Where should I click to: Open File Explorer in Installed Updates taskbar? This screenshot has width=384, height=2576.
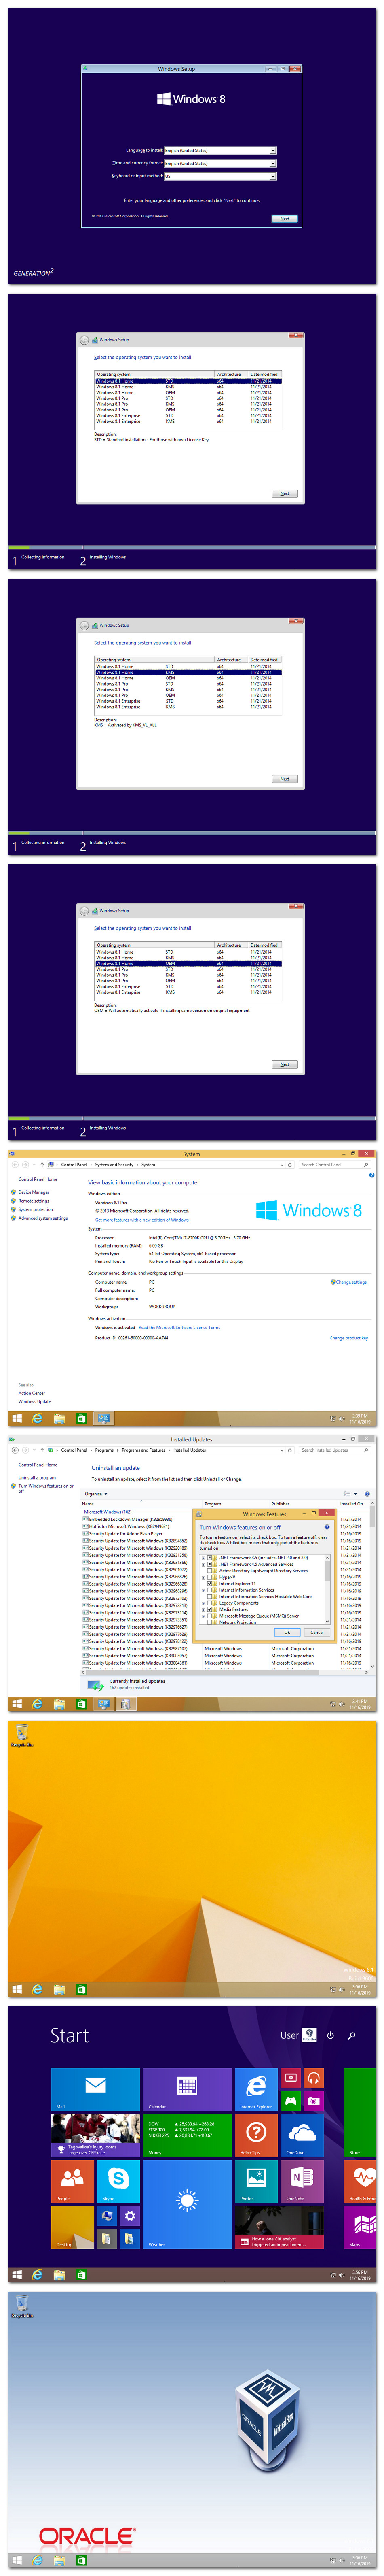60,1704
